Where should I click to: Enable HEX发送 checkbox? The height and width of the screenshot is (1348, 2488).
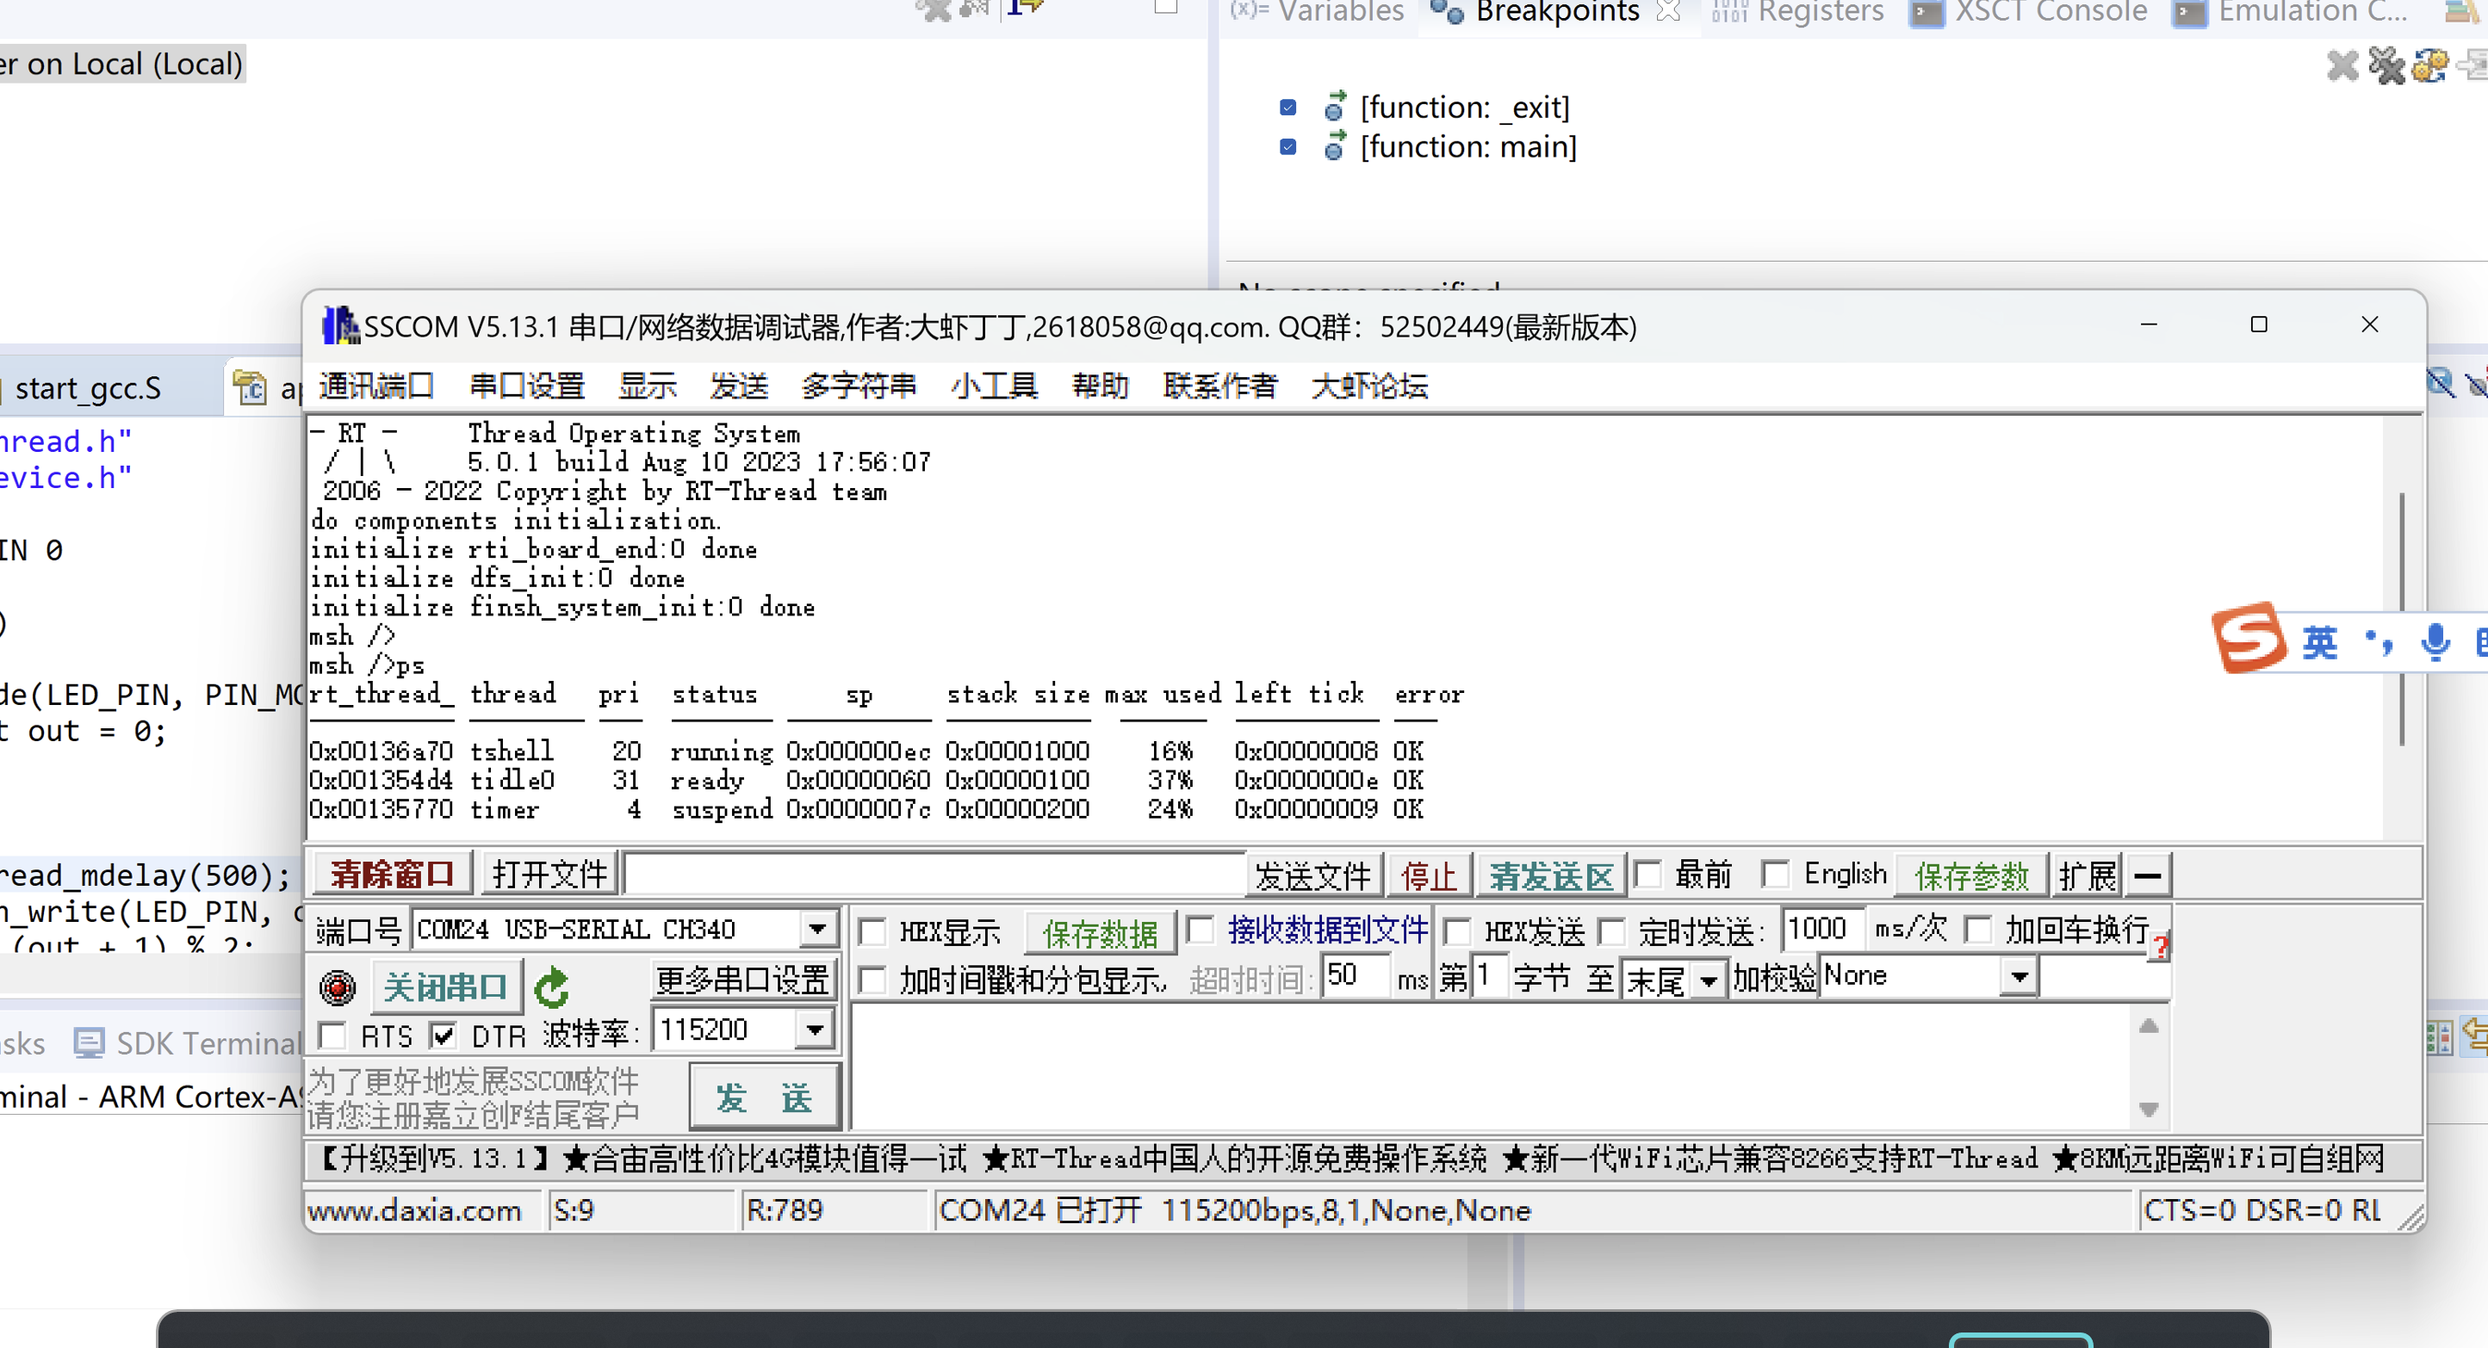(x=1456, y=932)
